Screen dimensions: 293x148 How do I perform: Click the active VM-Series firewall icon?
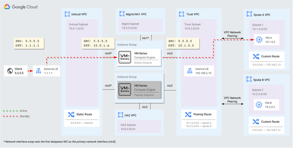click(125, 57)
